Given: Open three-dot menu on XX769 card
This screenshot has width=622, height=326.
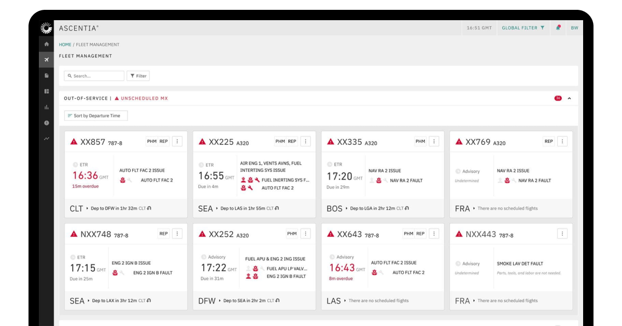Looking at the screenshot, I should pos(562,141).
